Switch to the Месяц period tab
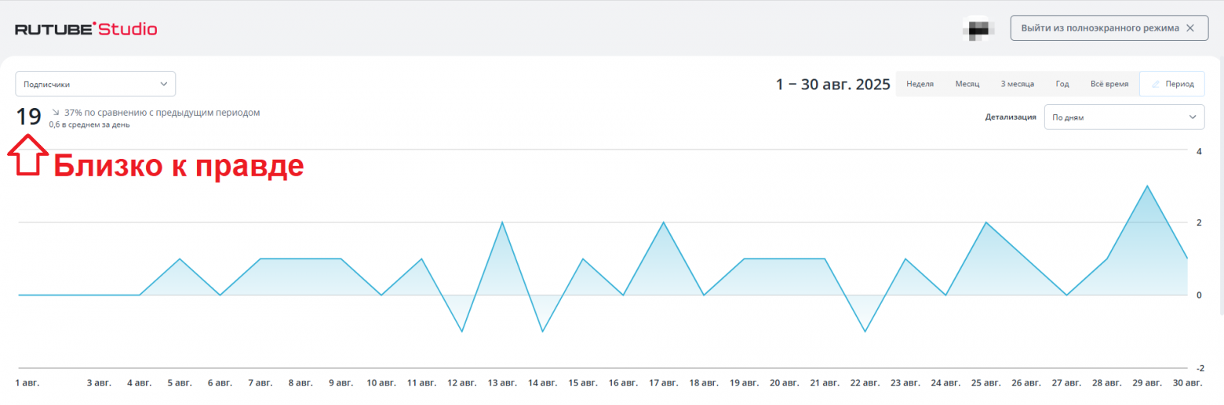 click(x=967, y=84)
